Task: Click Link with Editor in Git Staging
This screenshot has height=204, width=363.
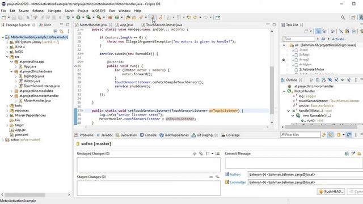Action: click(330, 135)
